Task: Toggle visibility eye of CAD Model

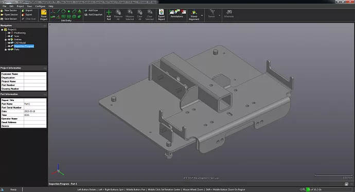Action: tap(9, 43)
